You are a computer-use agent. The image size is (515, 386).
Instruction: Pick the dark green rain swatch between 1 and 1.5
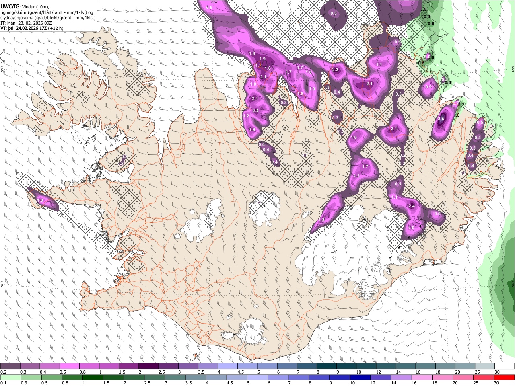click(93, 377)
